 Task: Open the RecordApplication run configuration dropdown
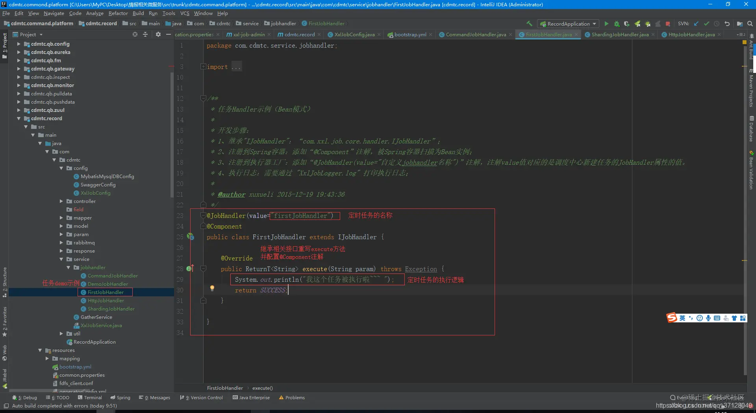pyautogui.click(x=569, y=24)
